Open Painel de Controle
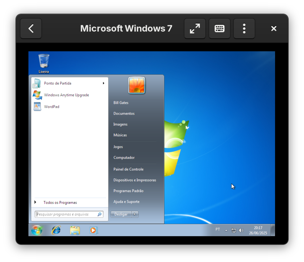Image resolution: width=304 pixels, height=262 pixels. [128, 169]
